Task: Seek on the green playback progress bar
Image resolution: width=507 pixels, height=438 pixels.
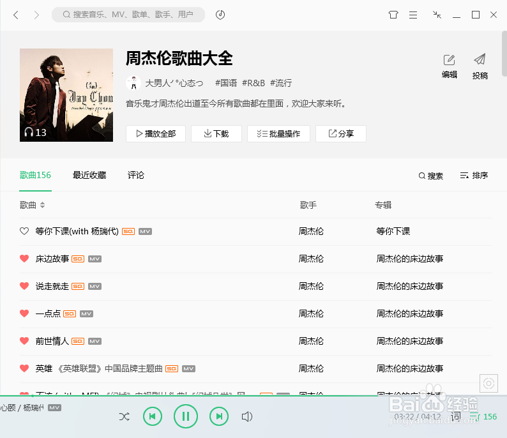Action: point(253,396)
